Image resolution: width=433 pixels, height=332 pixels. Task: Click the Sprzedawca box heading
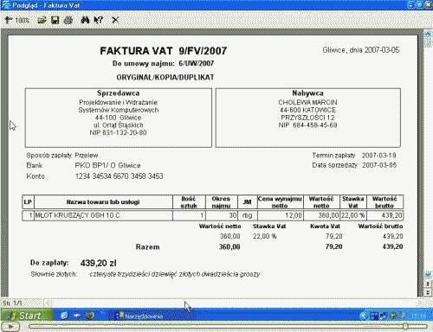[x=119, y=93]
